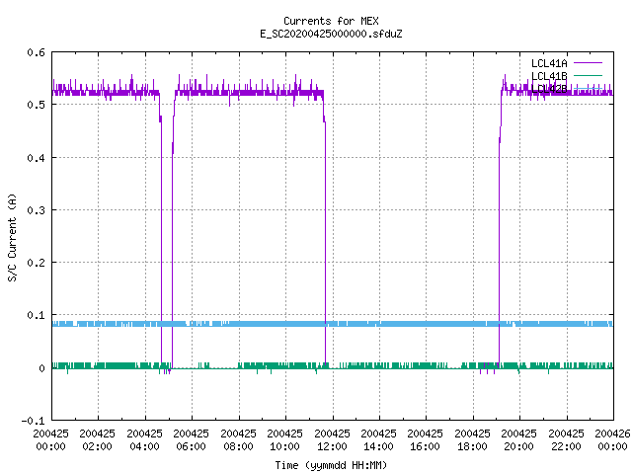Click the x-axis tick label 12:00
The image size is (632, 474).
pyautogui.click(x=332, y=446)
